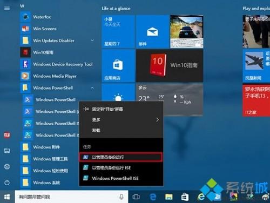270x203 pixels.
Task: Click the Power button in Start
Action: click(x=7, y=182)
